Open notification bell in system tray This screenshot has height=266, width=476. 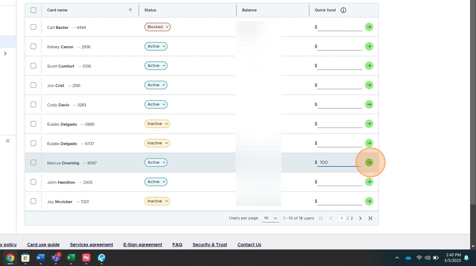point(466,258)
